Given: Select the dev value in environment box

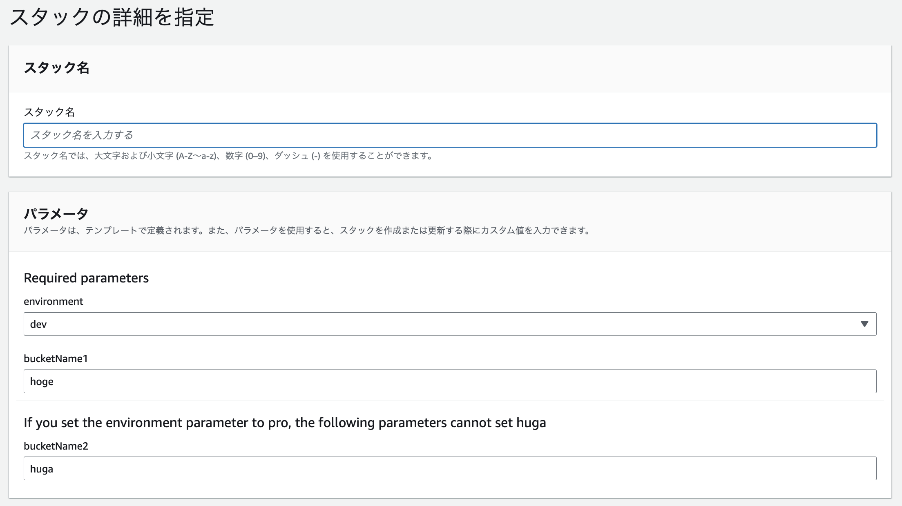Looking at the screenshot, I should tap(38, 324).
